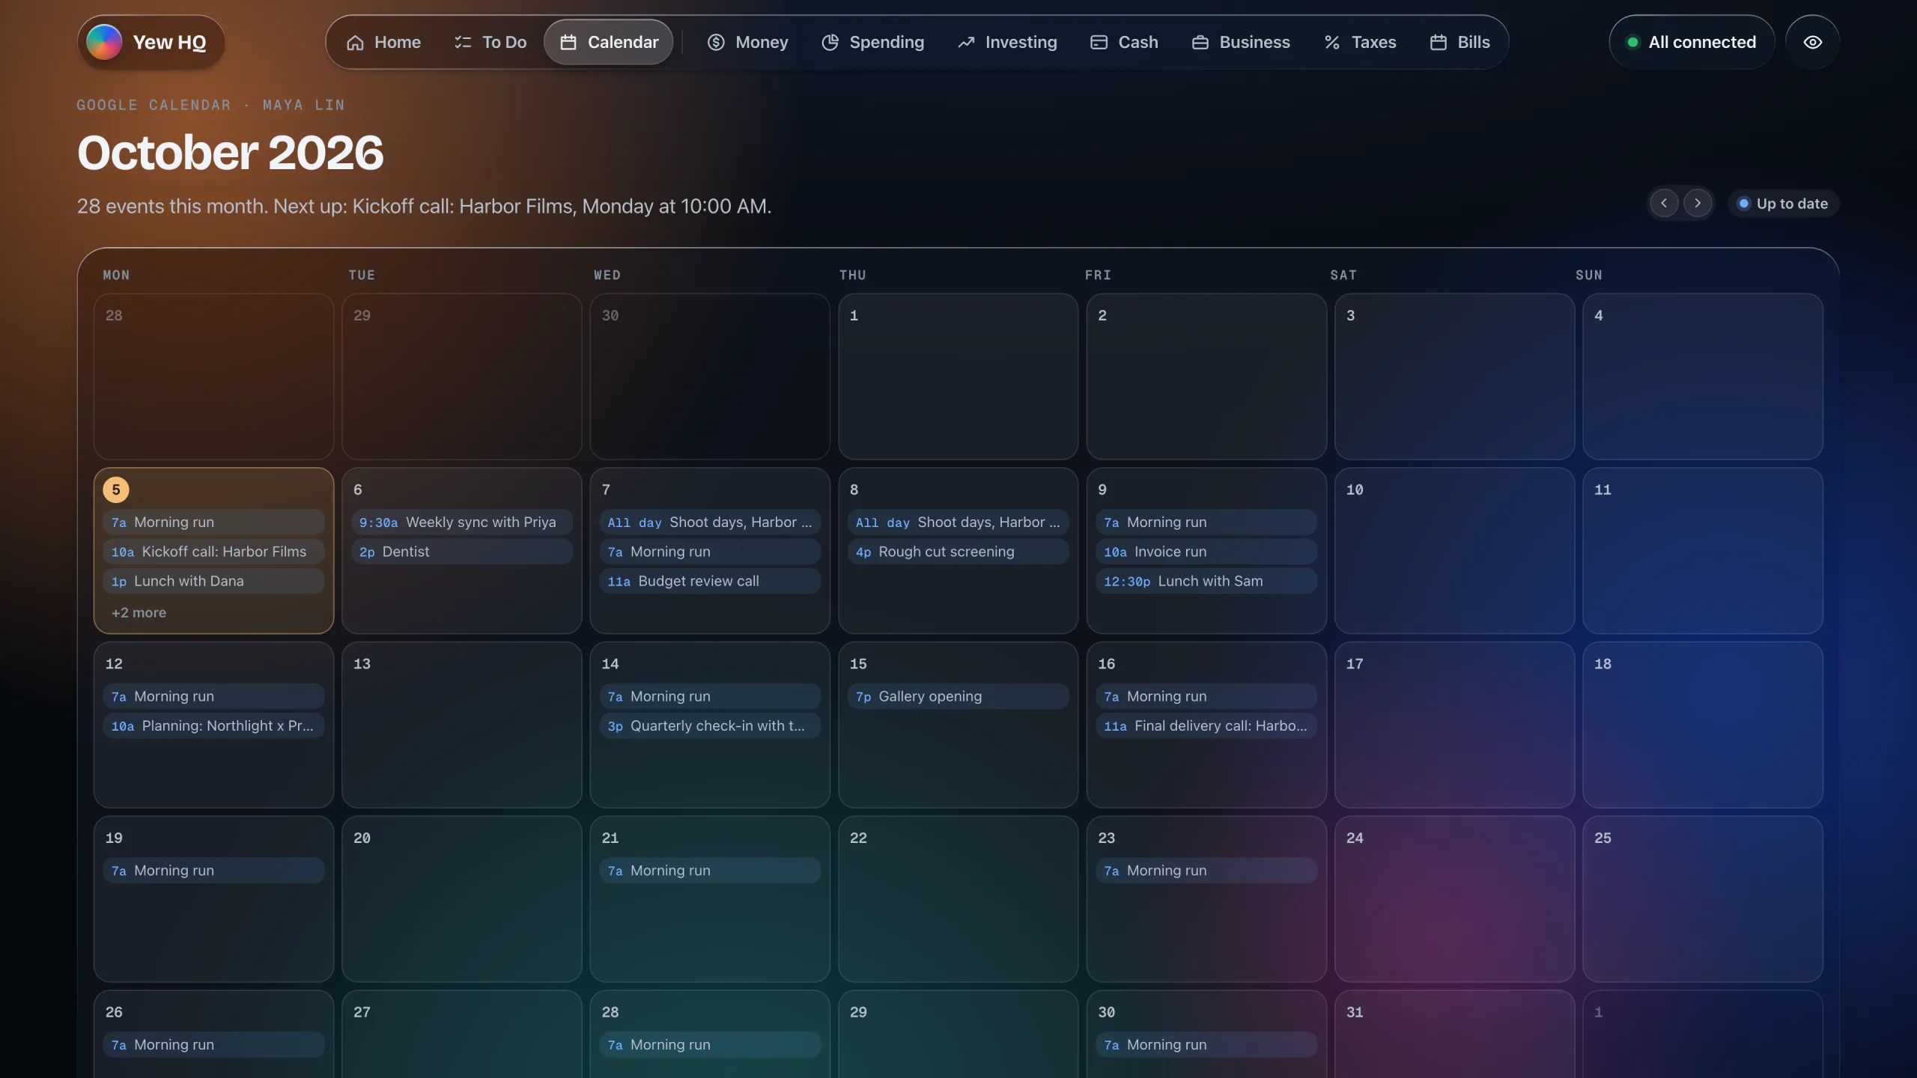
Task: Open the Gallery opening event
Action: click(x=958, y=697)
